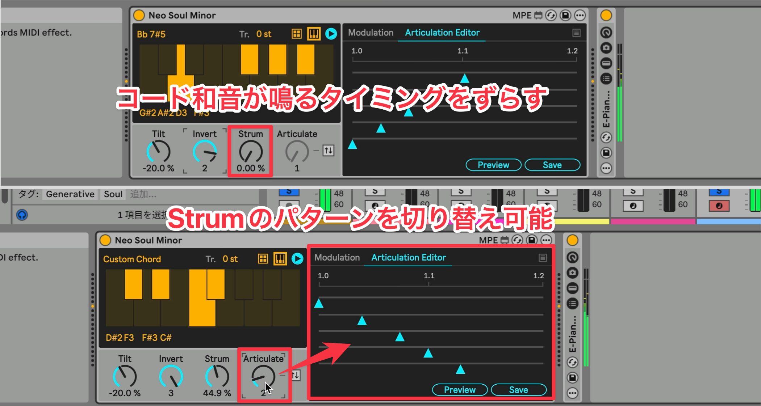Open the lower Articulation Editor tab
The image size is (761, 406).
(408, 258)
